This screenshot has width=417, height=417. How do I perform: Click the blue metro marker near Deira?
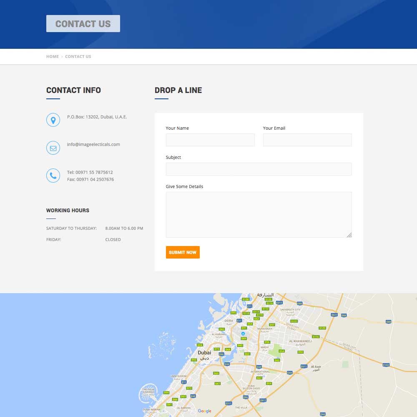[x=243, y=334]
